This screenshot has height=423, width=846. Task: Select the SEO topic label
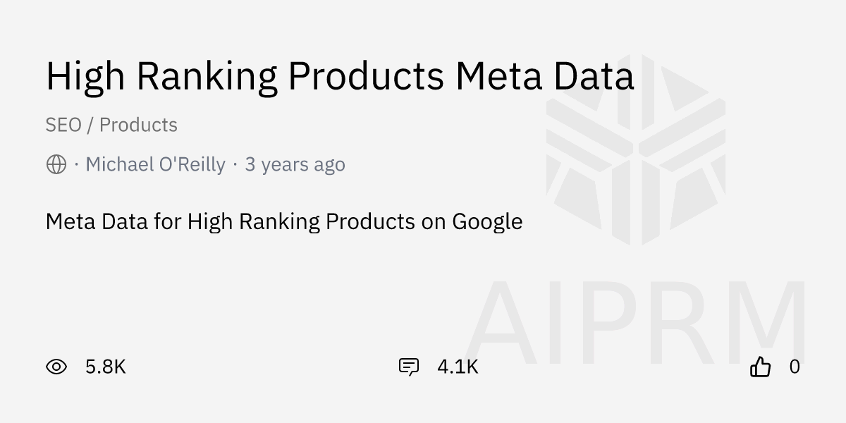coord(63,125)
